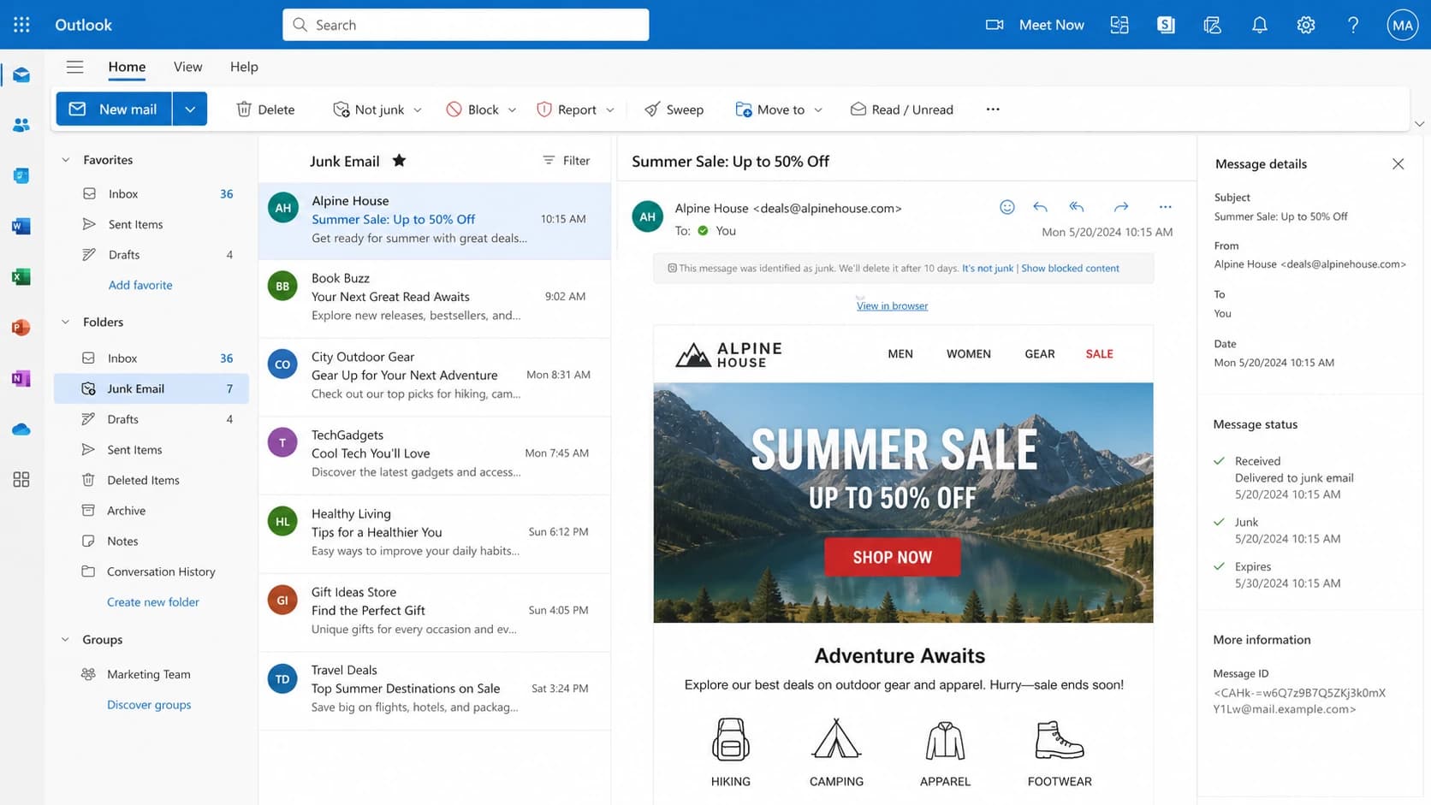Switch to the Home tab
The width and height of the screenshot is (1431, 805).
tap(127, 67)
